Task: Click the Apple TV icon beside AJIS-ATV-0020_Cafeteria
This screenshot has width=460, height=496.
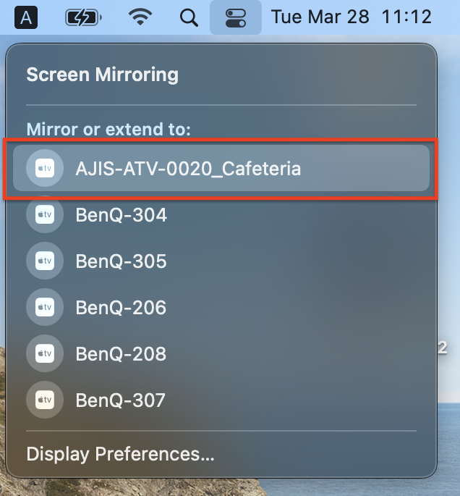Action: click(44, 169)
